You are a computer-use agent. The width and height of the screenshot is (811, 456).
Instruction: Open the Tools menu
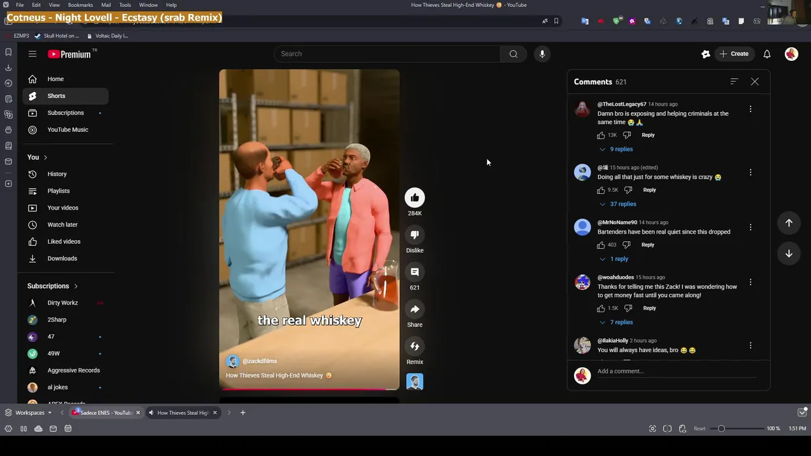pos(125,5)
